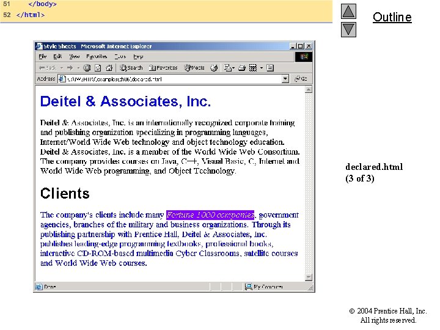Screen dimensions: 440x330
Task: Open the Tools menu
Action: click(x=120, y=56)
